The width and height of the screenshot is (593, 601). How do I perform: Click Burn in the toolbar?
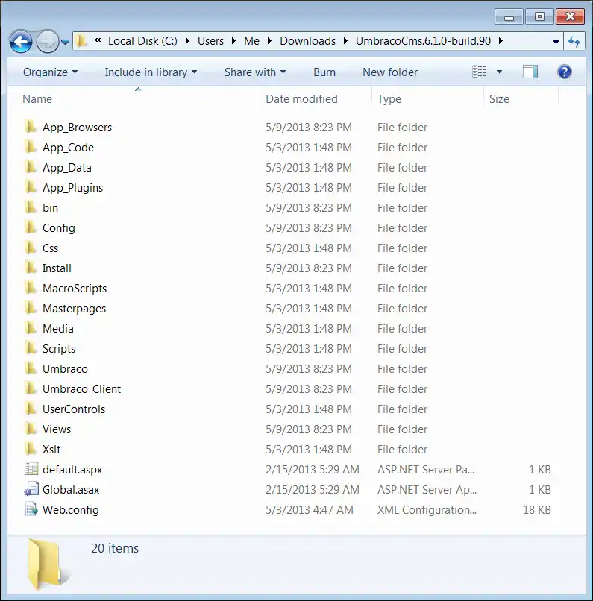pyautogui.click(x=324, y=72)
